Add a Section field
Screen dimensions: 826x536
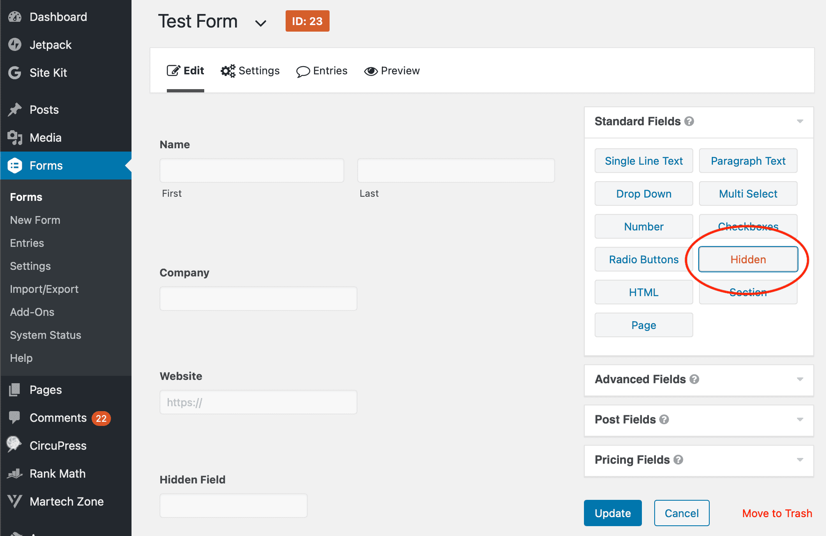pos(748,292)
